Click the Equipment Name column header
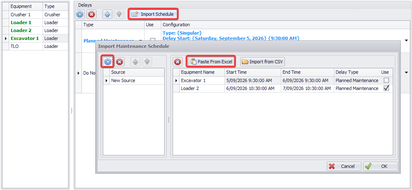The height and width of the screenshot is (190, 412). coord(202,72)
